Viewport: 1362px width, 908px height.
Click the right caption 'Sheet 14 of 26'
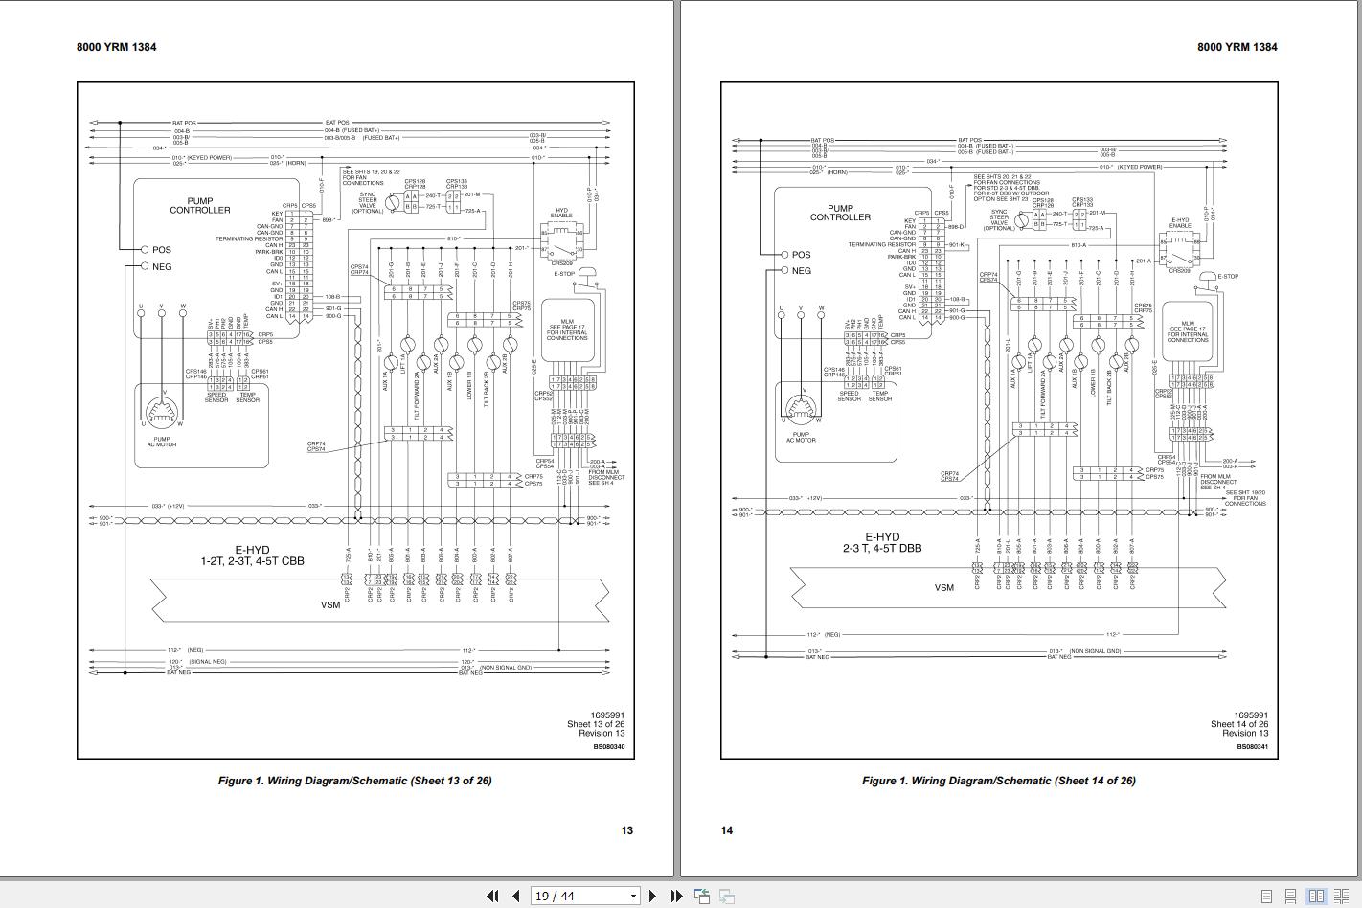(x=999, y=781)
